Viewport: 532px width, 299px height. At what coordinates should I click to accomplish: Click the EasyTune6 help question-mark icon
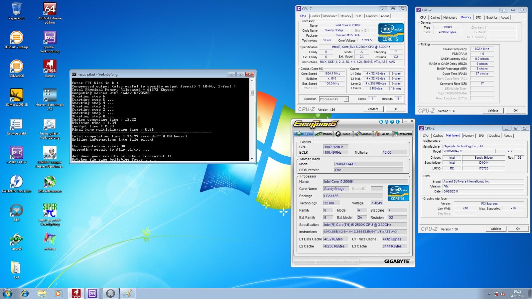coord(392,122)
